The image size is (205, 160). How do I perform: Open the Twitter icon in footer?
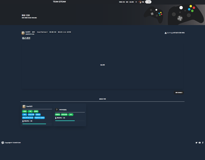pos(196,143)
